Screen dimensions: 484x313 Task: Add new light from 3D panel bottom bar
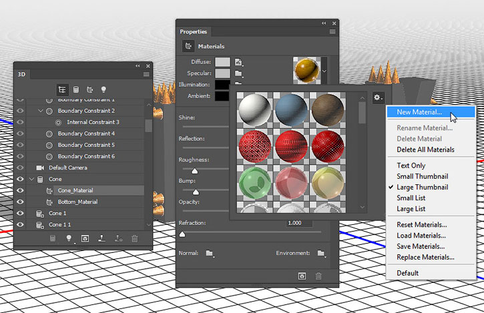[x=69, y=238]
